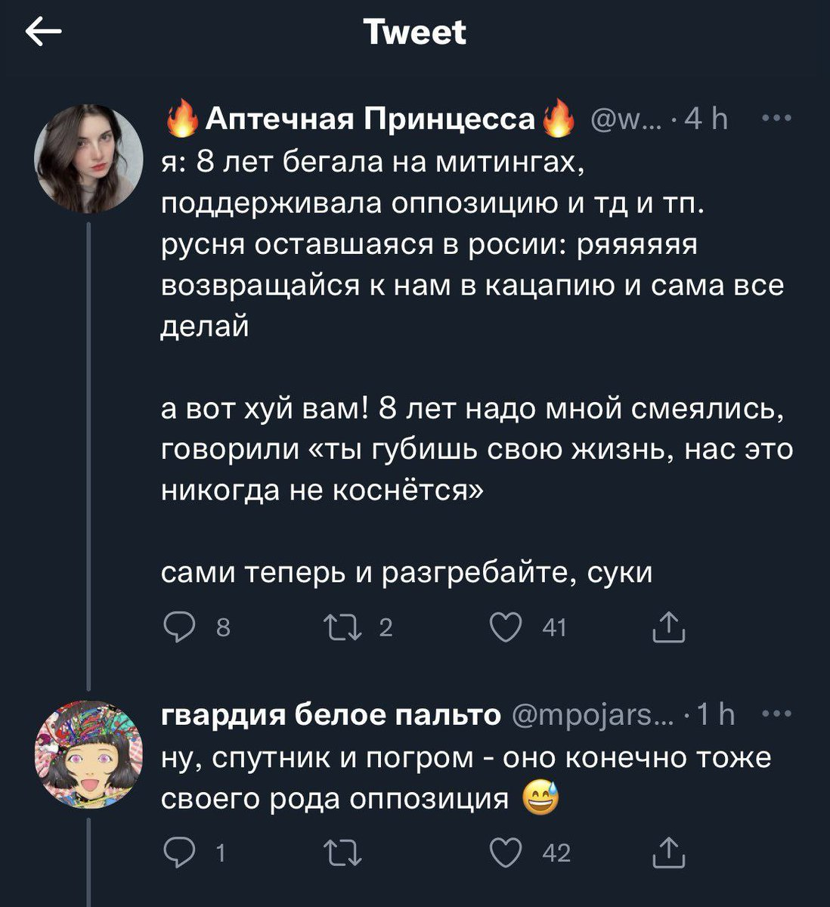
Task: Open the truncated @w… handle link
Action: 624,119
